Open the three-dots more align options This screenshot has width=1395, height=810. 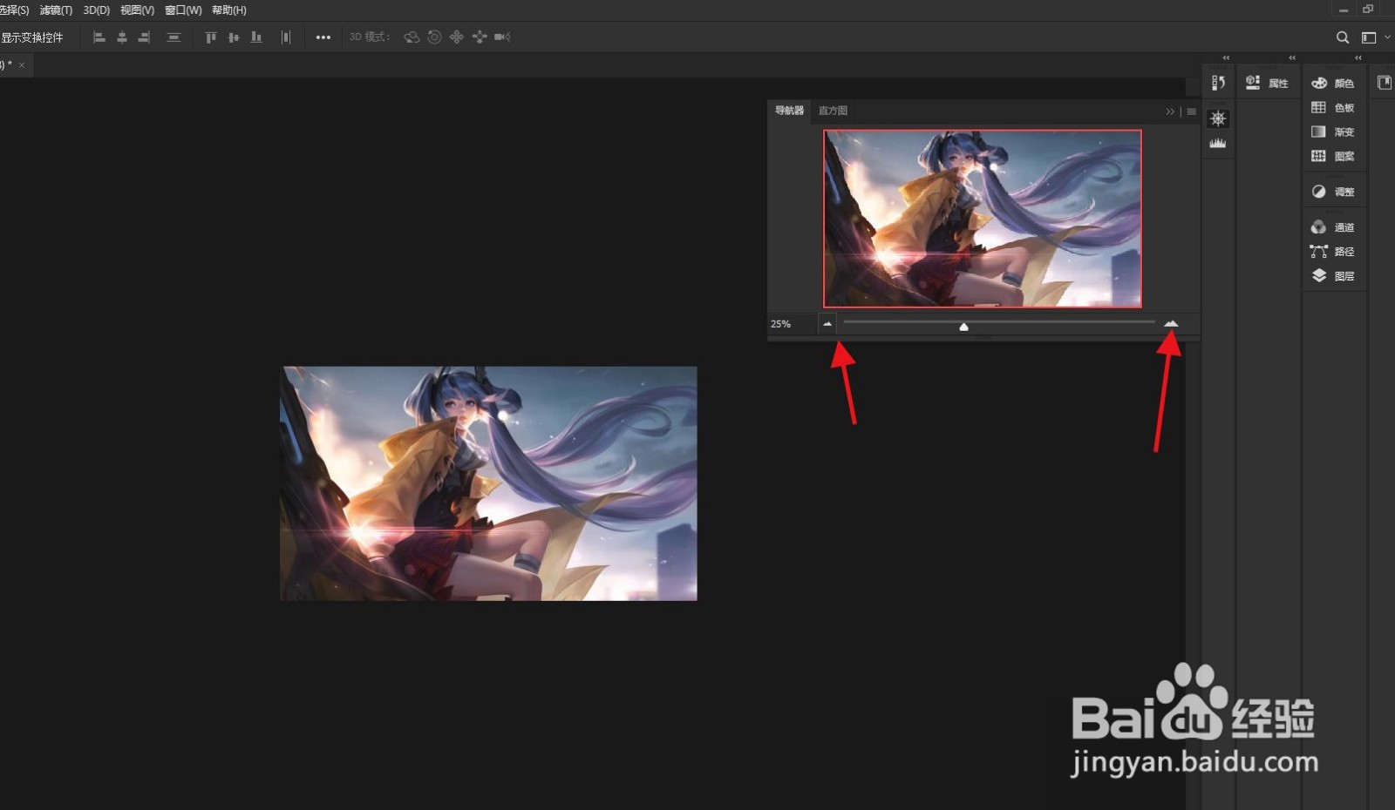click(x=323, y=37)
